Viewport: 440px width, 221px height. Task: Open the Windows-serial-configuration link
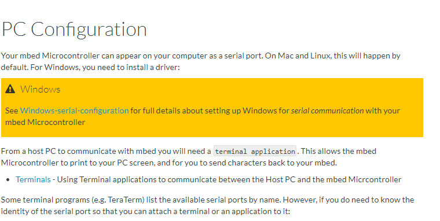74,110
